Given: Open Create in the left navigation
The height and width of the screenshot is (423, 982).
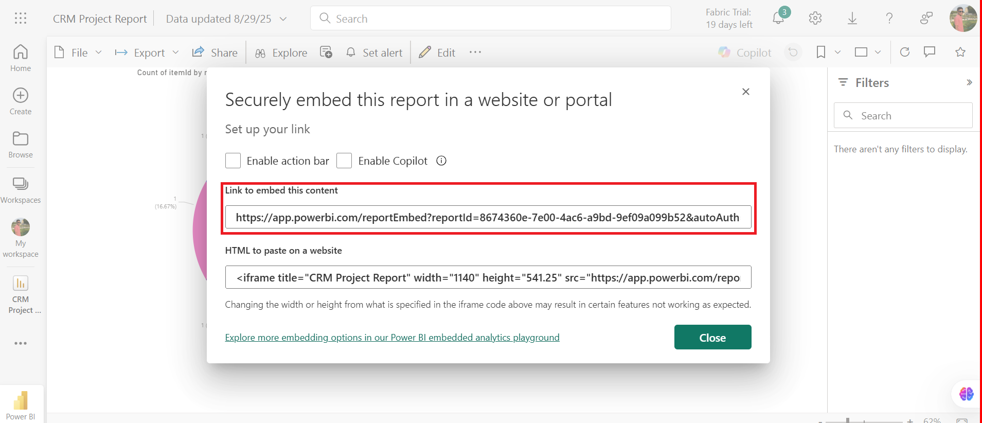Looking at the screenshot, I should [21, 101].
